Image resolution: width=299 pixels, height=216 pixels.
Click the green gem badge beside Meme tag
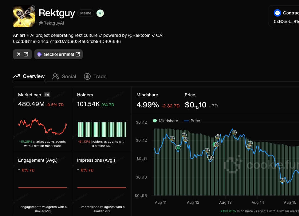coord(100,13)
